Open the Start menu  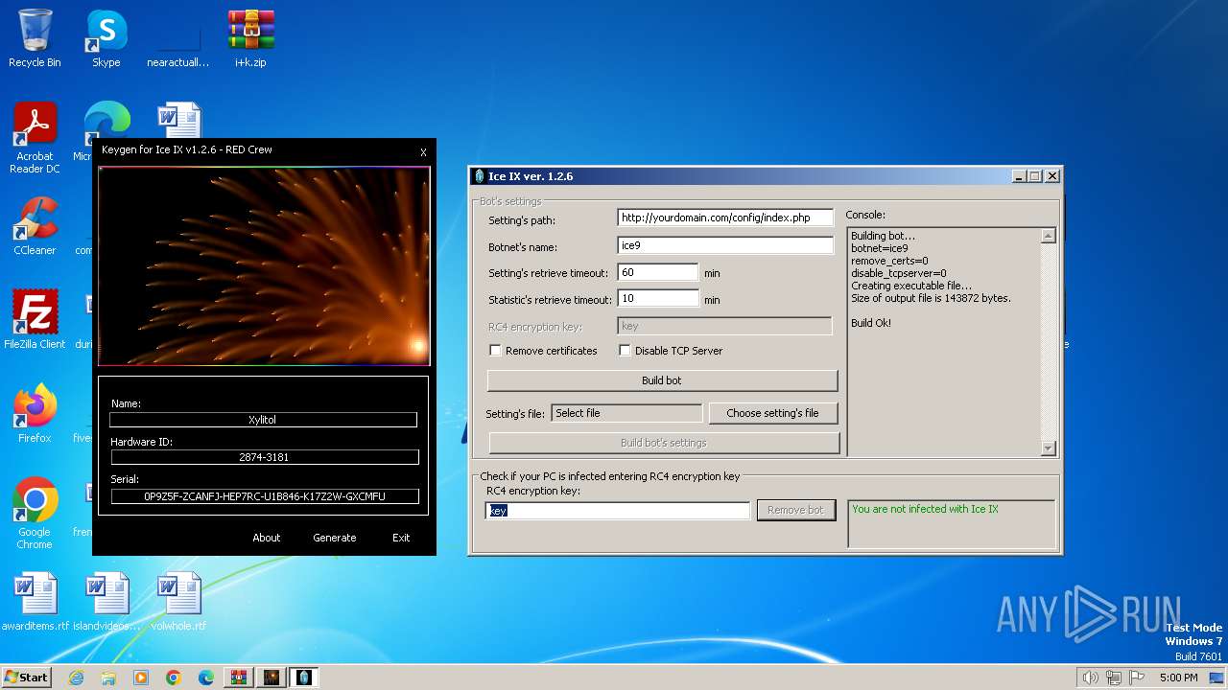point(26,678)
